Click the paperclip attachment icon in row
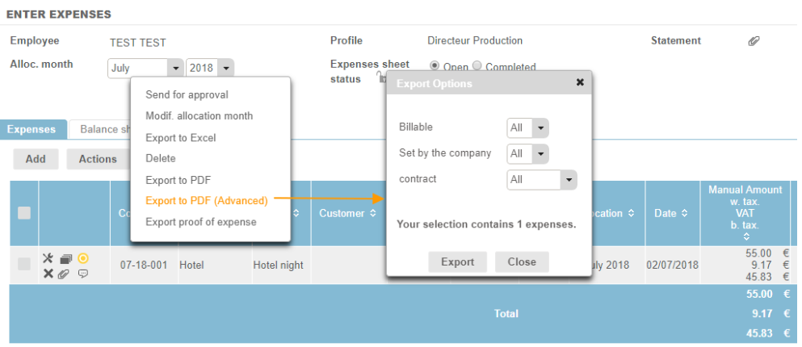 [65, 274]
